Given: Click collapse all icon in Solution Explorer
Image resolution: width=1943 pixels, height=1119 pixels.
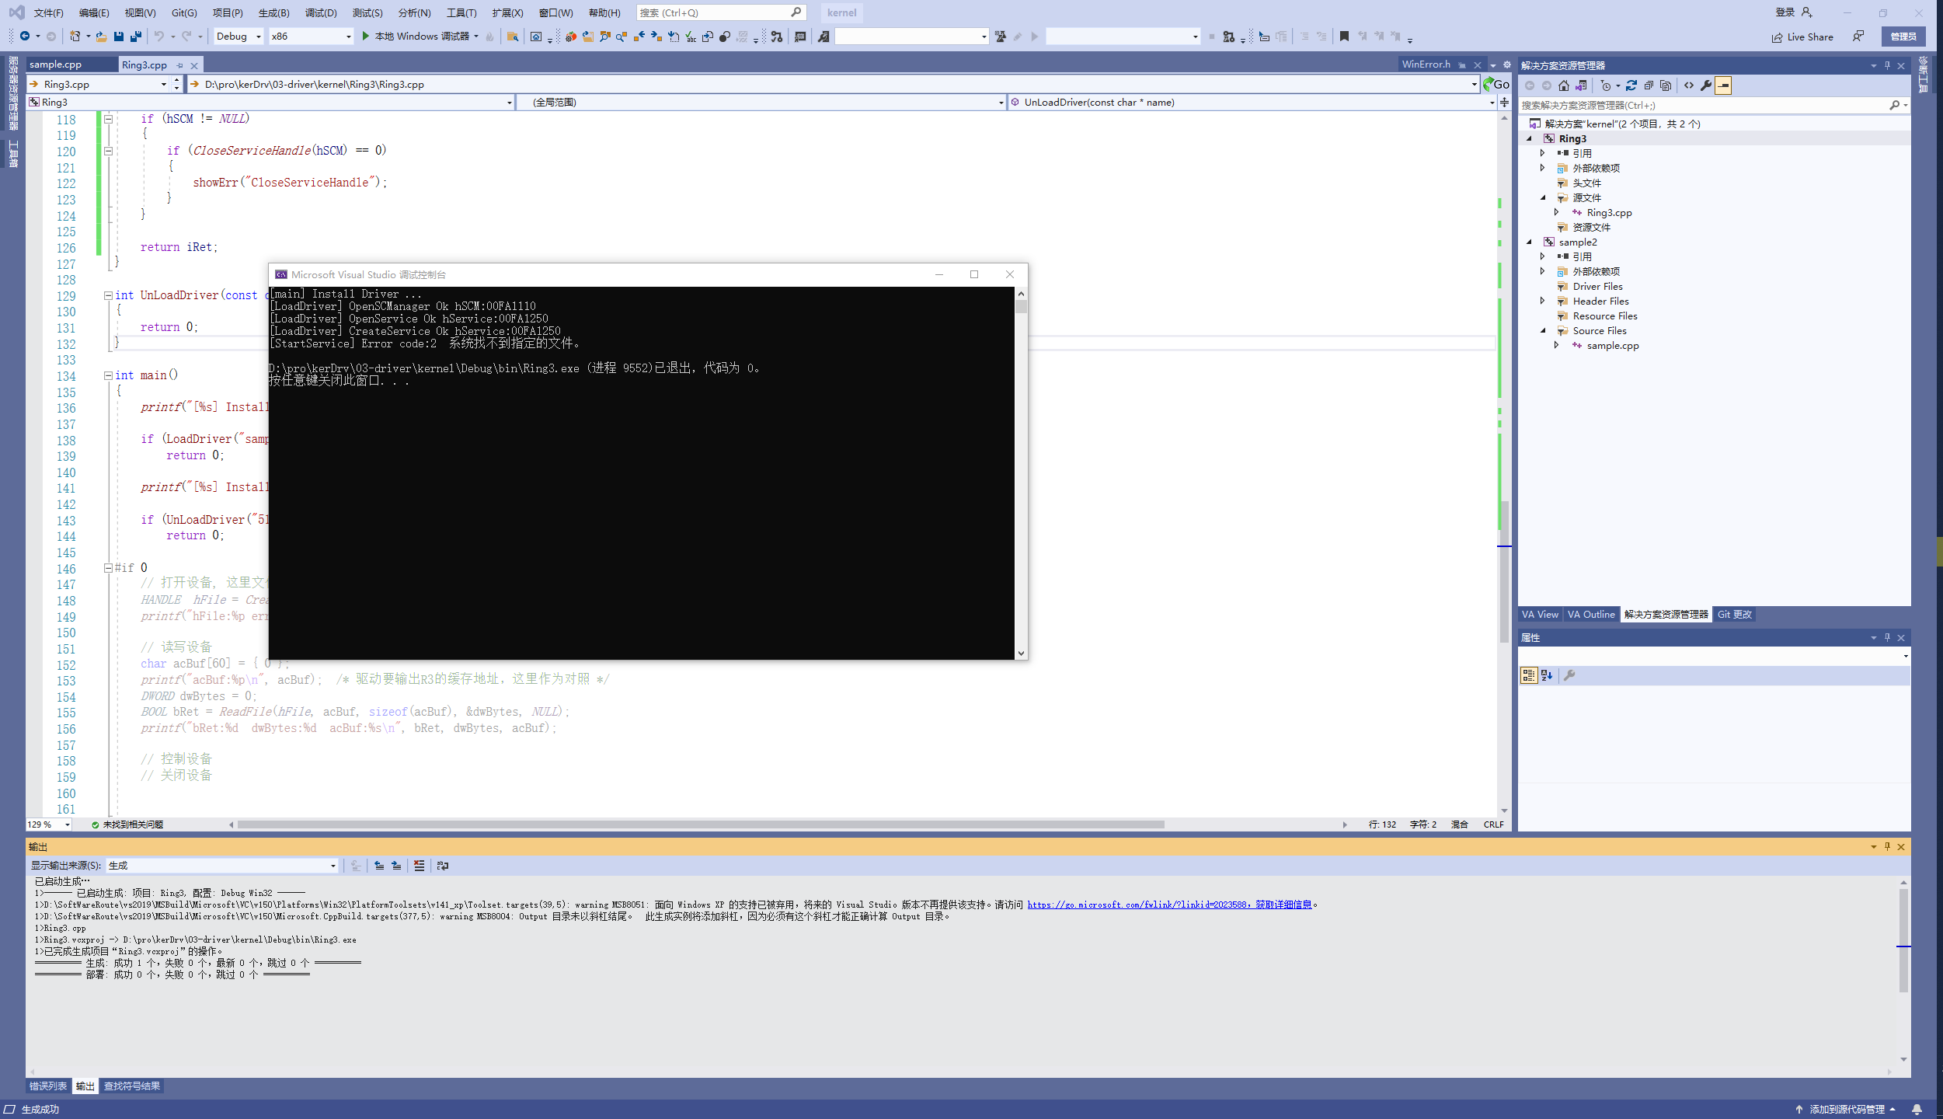Looking at the screenshot, I should (1649, 85).
